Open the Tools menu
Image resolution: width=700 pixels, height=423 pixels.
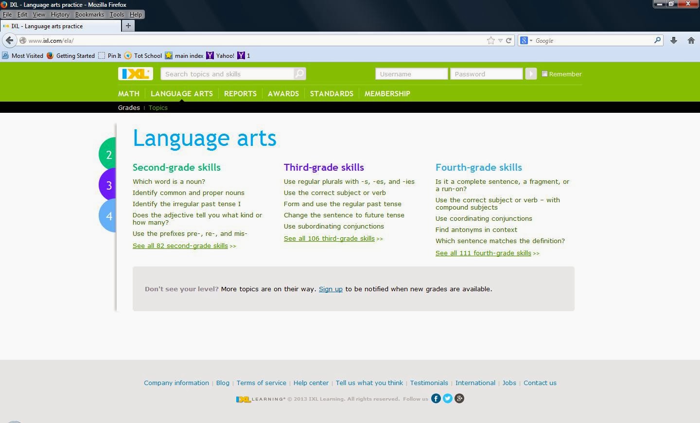tap(117, 15)
